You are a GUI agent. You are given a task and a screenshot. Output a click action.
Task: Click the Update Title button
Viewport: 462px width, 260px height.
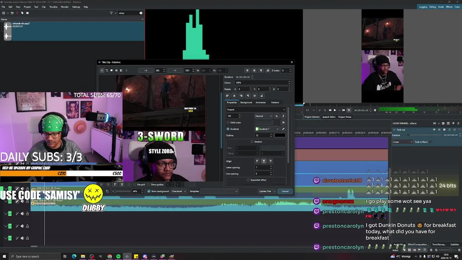(265, 191)
